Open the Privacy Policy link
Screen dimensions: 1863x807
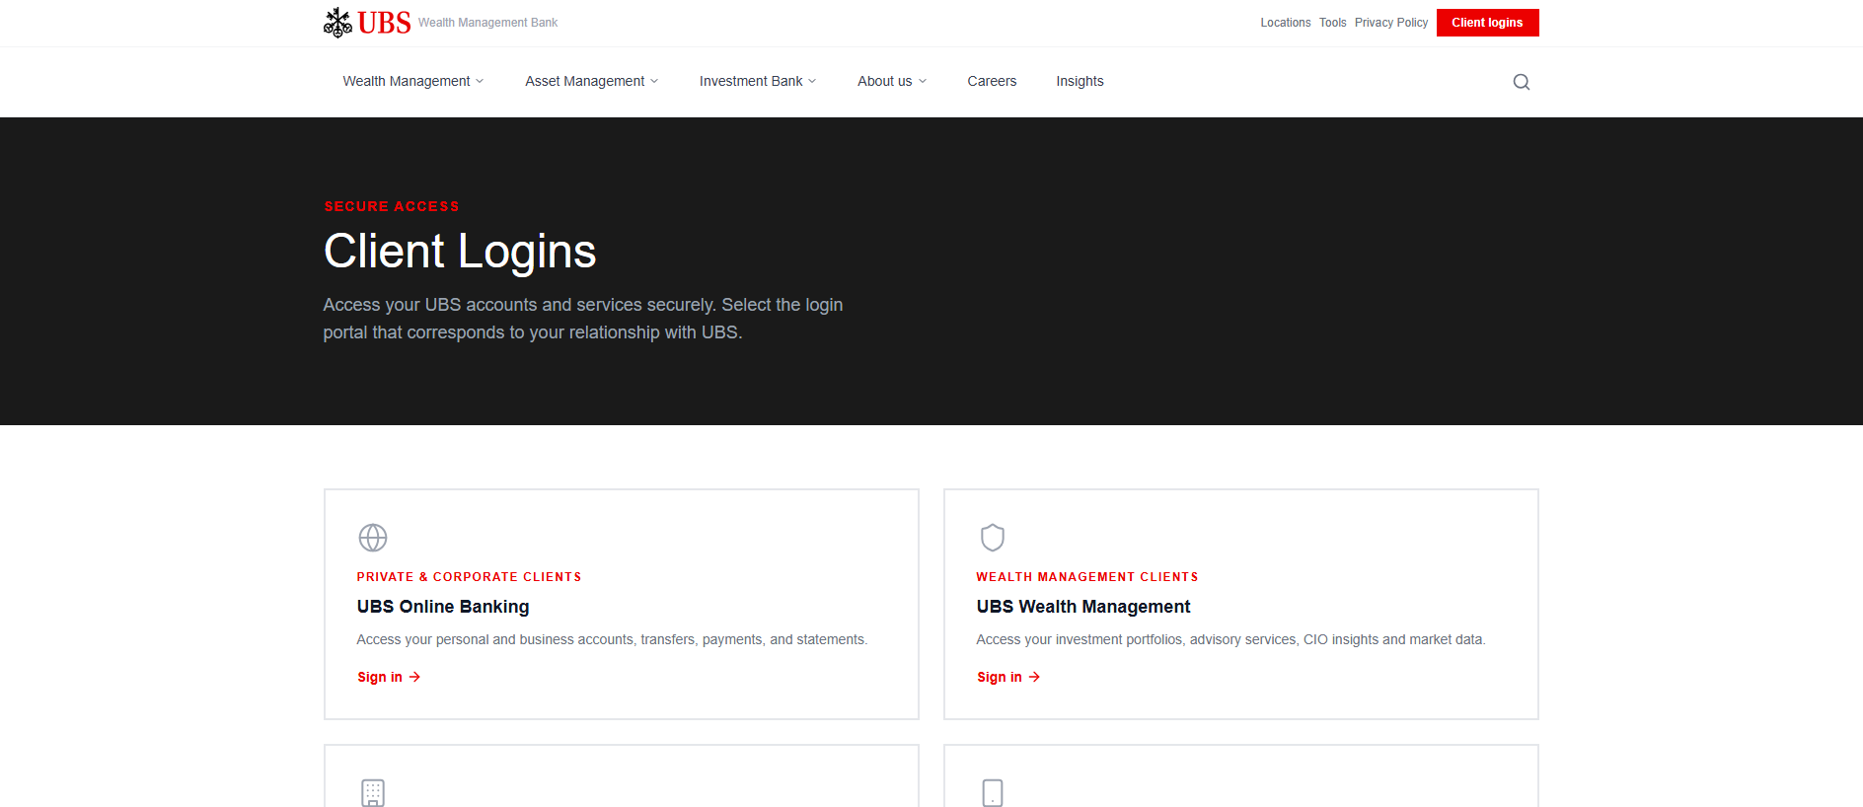click(x=1390, y=23)
